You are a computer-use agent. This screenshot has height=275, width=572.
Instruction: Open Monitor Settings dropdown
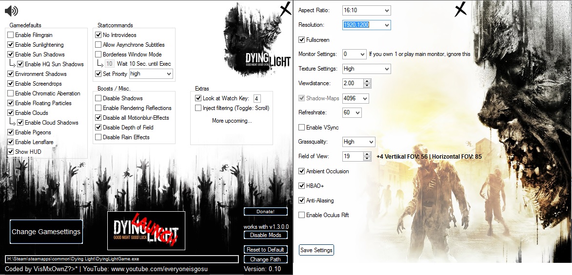click(354, 55)
